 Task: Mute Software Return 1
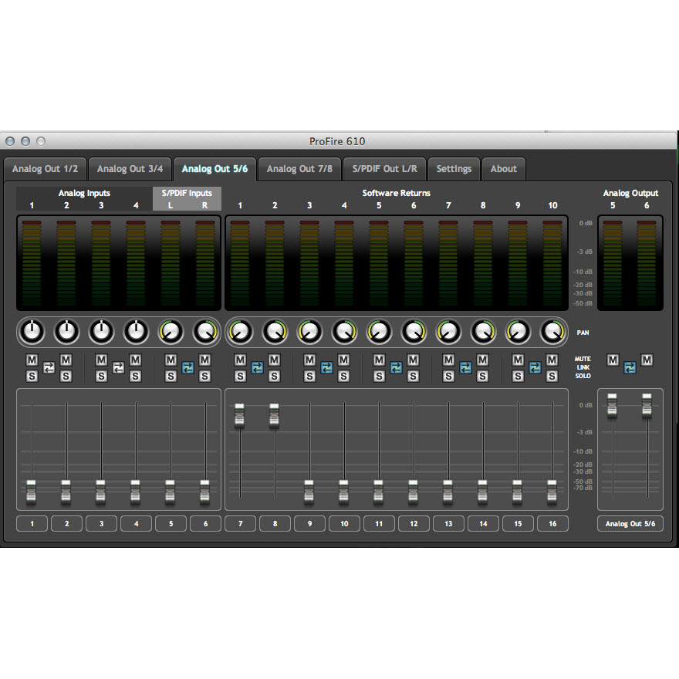(240, 360)
